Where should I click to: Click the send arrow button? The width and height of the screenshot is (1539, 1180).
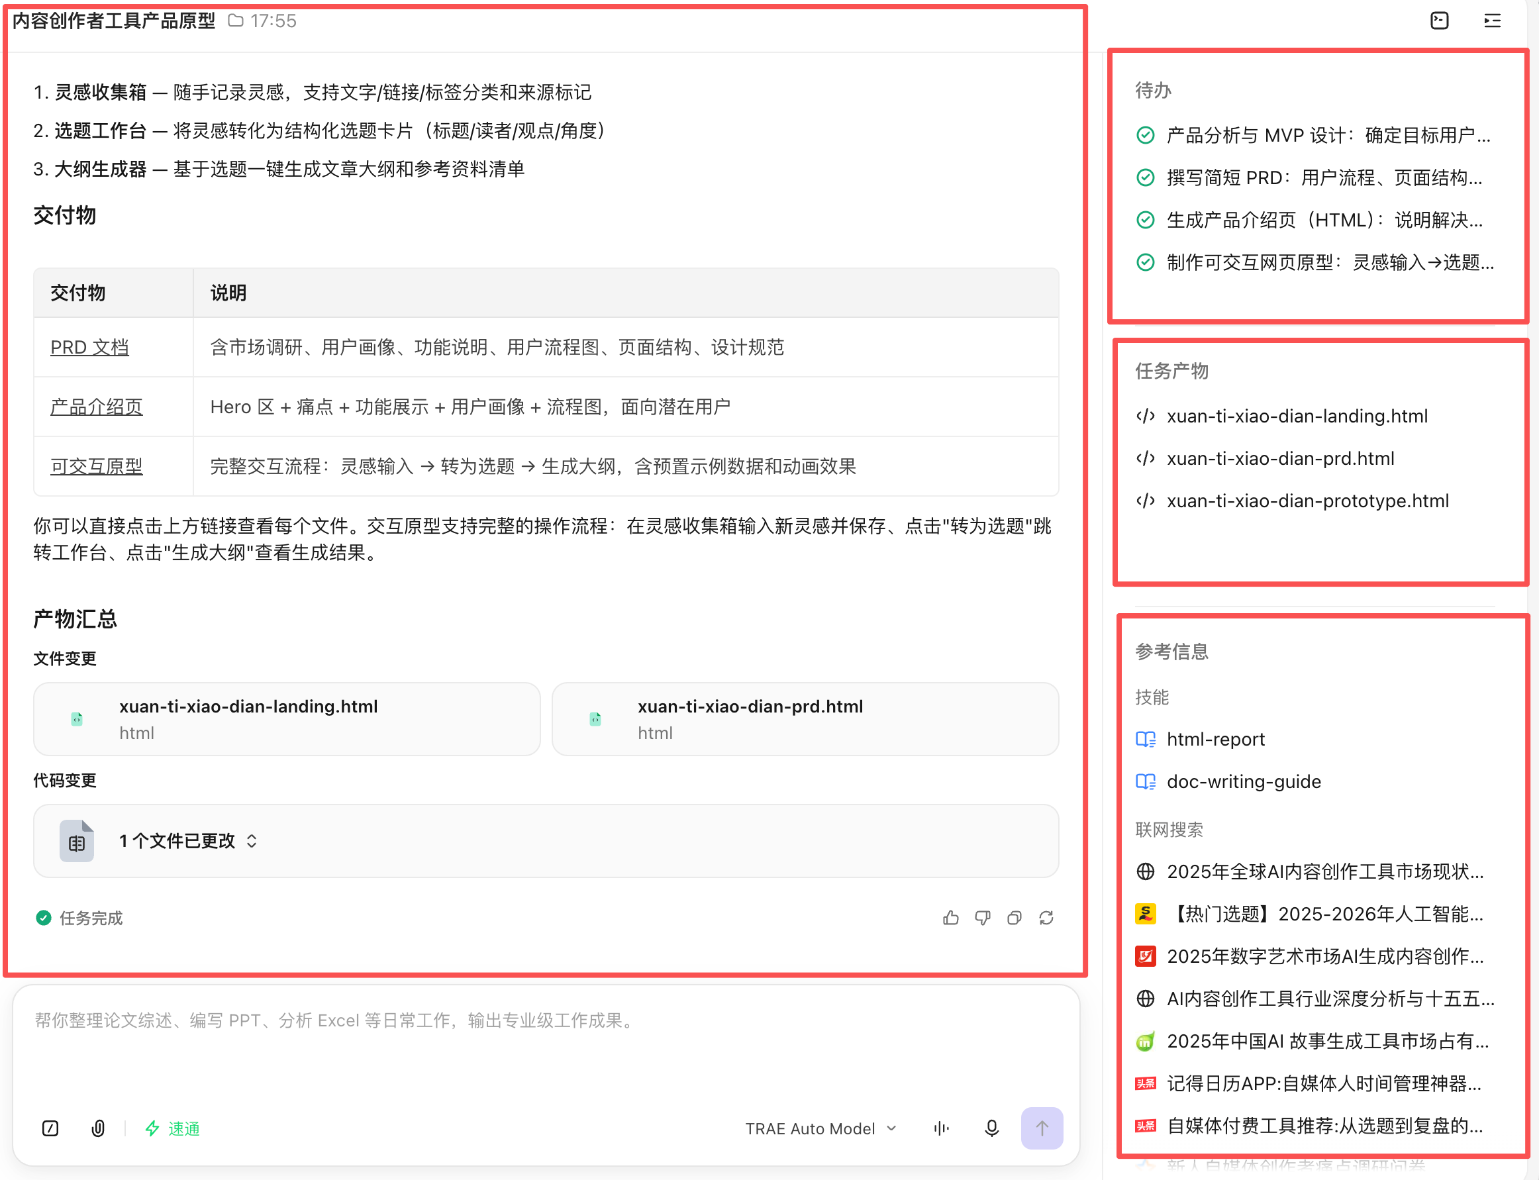(1042, 1129)
